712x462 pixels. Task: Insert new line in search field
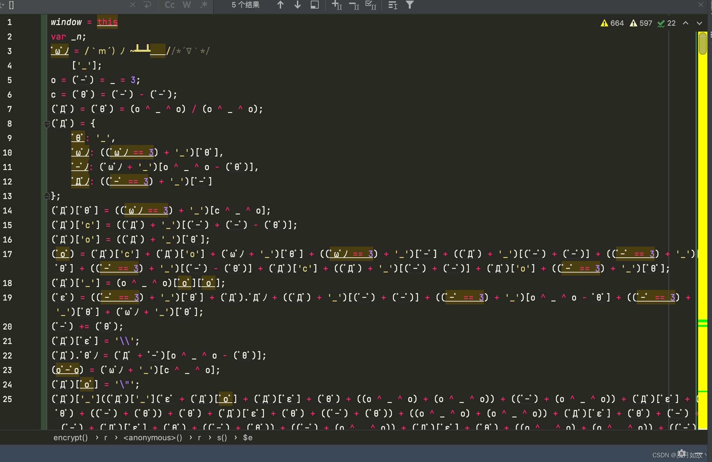click(147, 5)
